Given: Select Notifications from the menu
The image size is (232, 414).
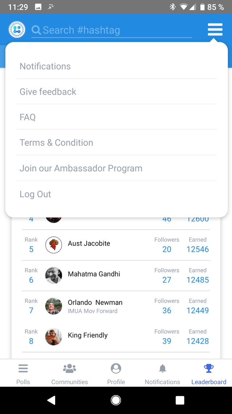Looking at the screenshot, I should [x=45, y=66].
